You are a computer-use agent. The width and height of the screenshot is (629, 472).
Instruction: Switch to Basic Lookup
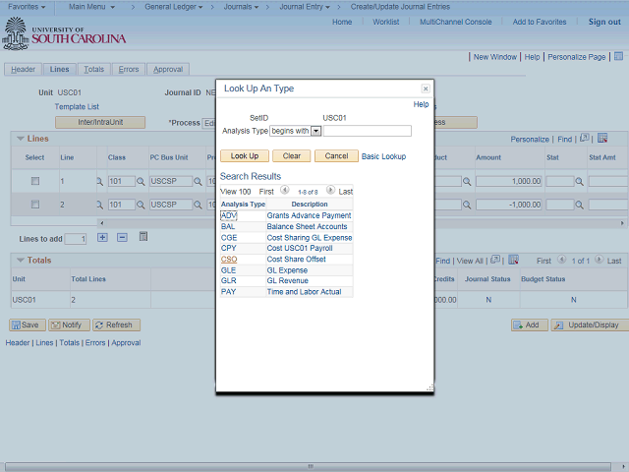pos(383,156)
